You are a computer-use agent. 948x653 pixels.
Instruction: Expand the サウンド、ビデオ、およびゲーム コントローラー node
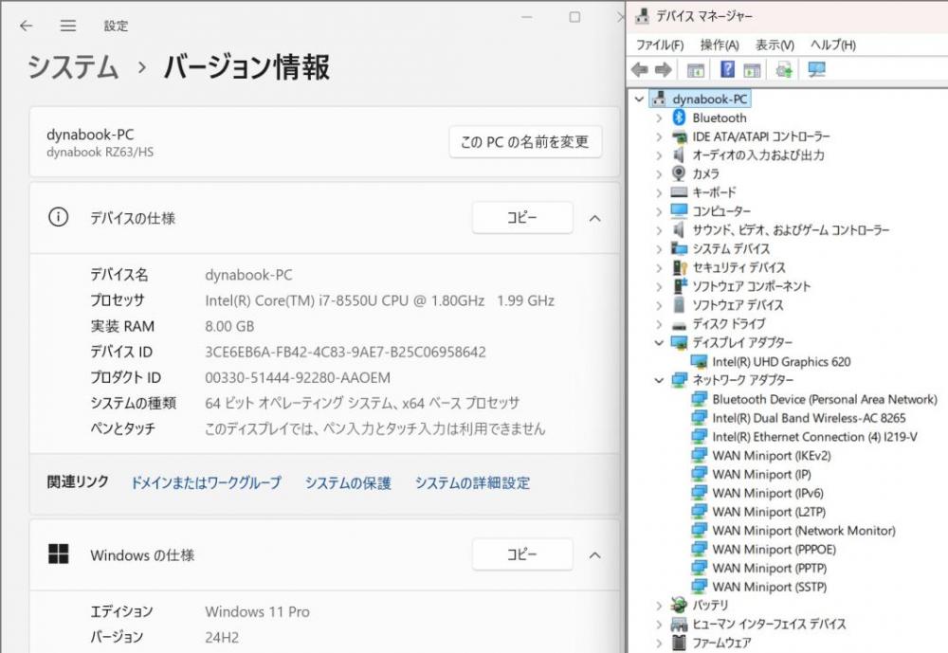(x=659, y=230)
